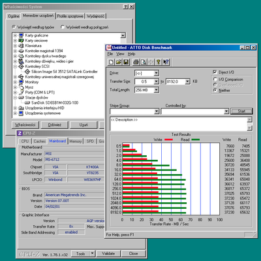The width and height of the screenshot is (261, 261).
Task: Click the context help arrow-question icon
Action: click(x=166, y=62)
